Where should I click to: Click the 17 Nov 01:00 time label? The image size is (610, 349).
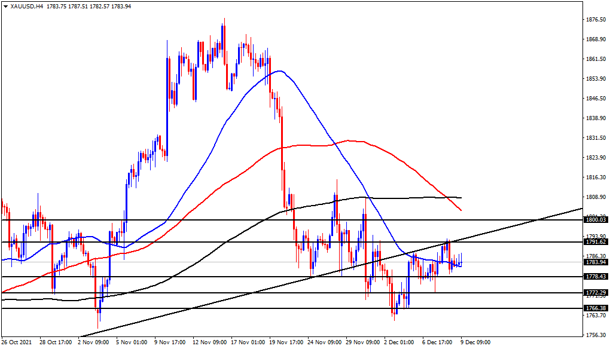pyautogui.click(x=248, y=342)
